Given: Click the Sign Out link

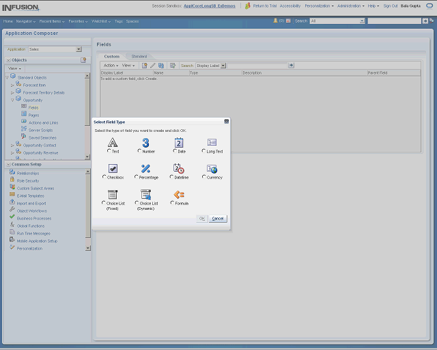Looking at the screenshot, I should click(x=390, y=5).
